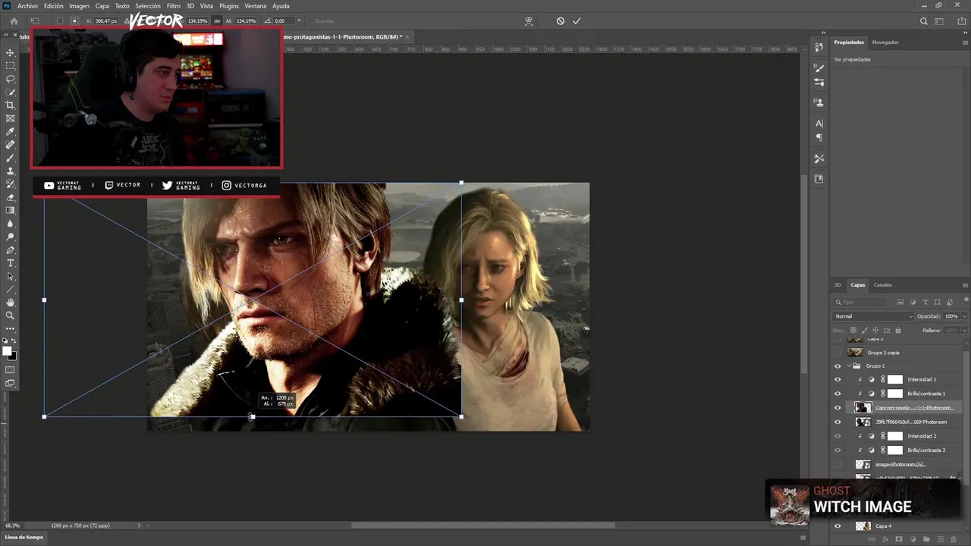Open the Archivo menu
Screen dimensions: 971x546
click(27, 6)
